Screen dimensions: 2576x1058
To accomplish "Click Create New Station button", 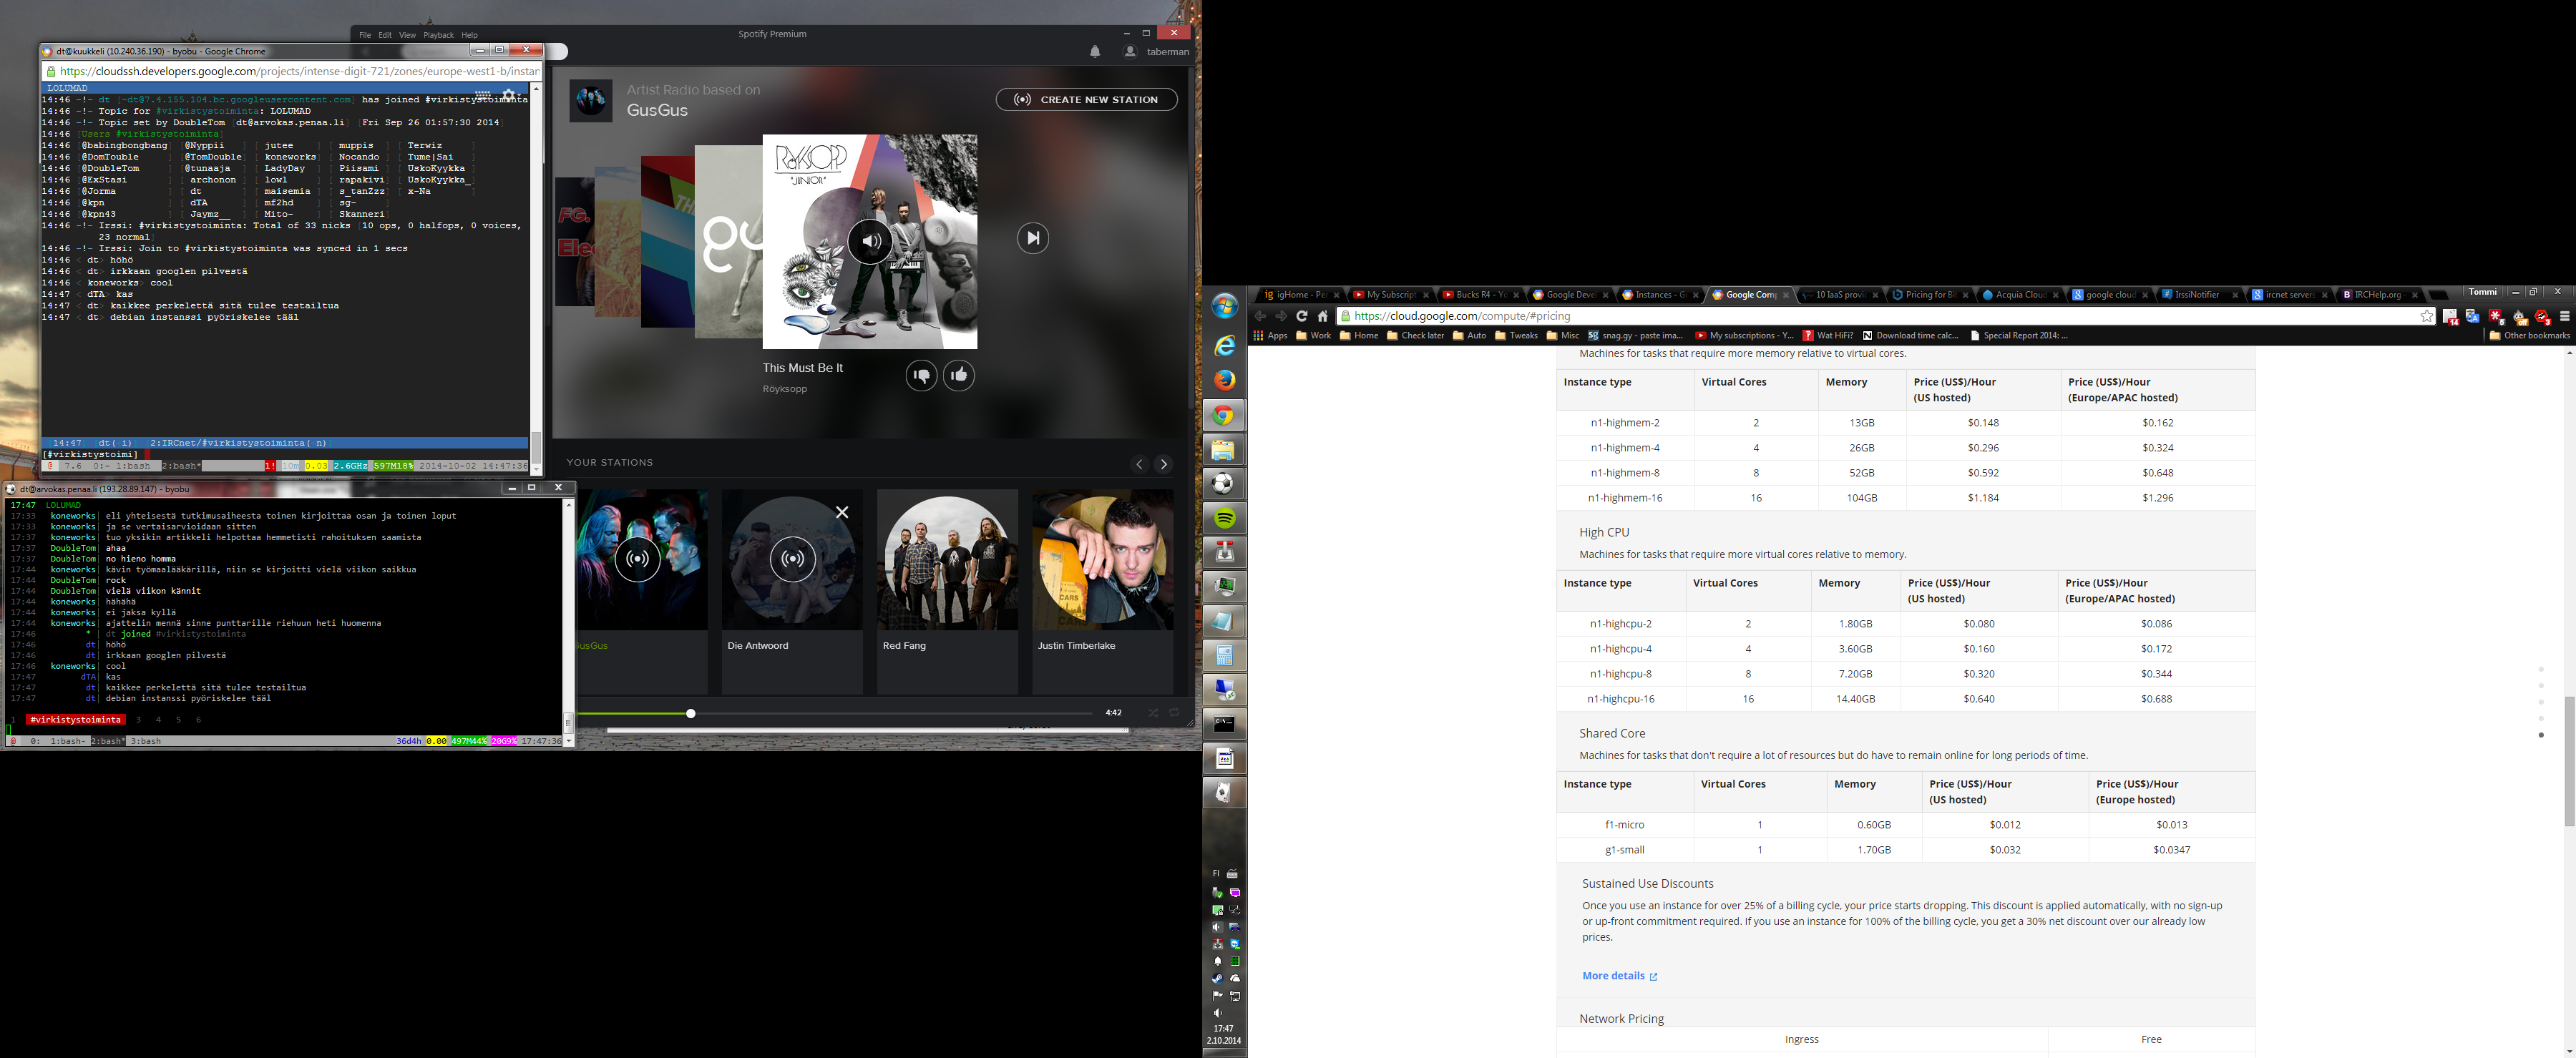I will [x=1086, y=100].
